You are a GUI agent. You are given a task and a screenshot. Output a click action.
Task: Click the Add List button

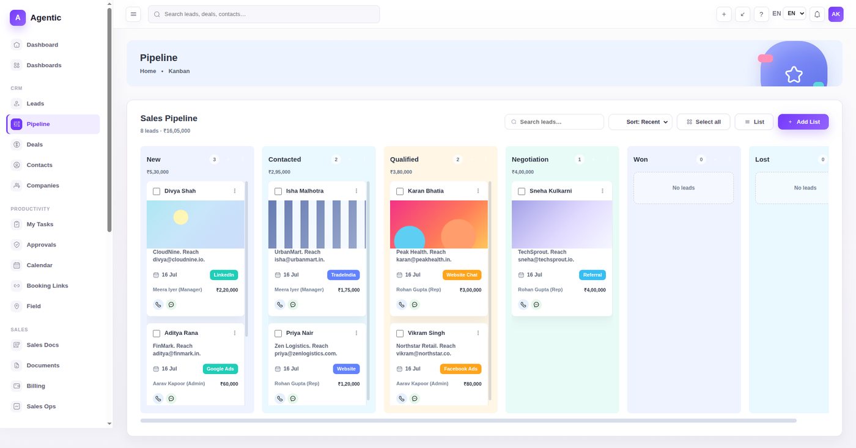[803, 122]
